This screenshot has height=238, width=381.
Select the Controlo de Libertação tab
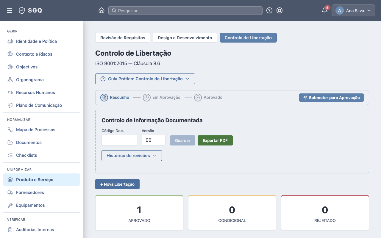[x=248, y=38]
